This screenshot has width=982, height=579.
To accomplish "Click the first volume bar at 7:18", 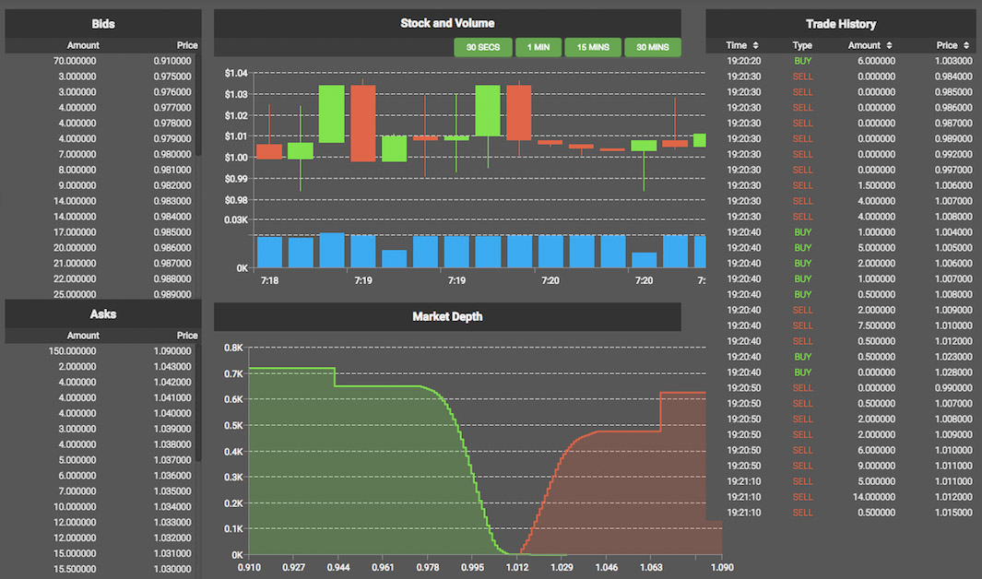I will (x=269, y=253).
